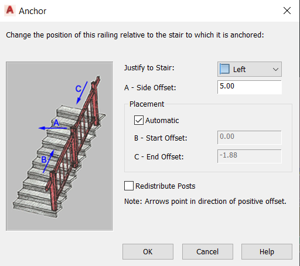Enable the Redistribute Posts checkbox
This screenshot has height=266, width=300.
129,186
